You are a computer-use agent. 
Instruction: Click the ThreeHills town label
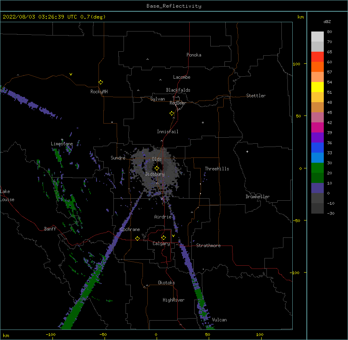[x=217, y=169]
